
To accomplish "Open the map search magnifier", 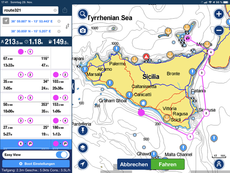I will pos(83,14).
